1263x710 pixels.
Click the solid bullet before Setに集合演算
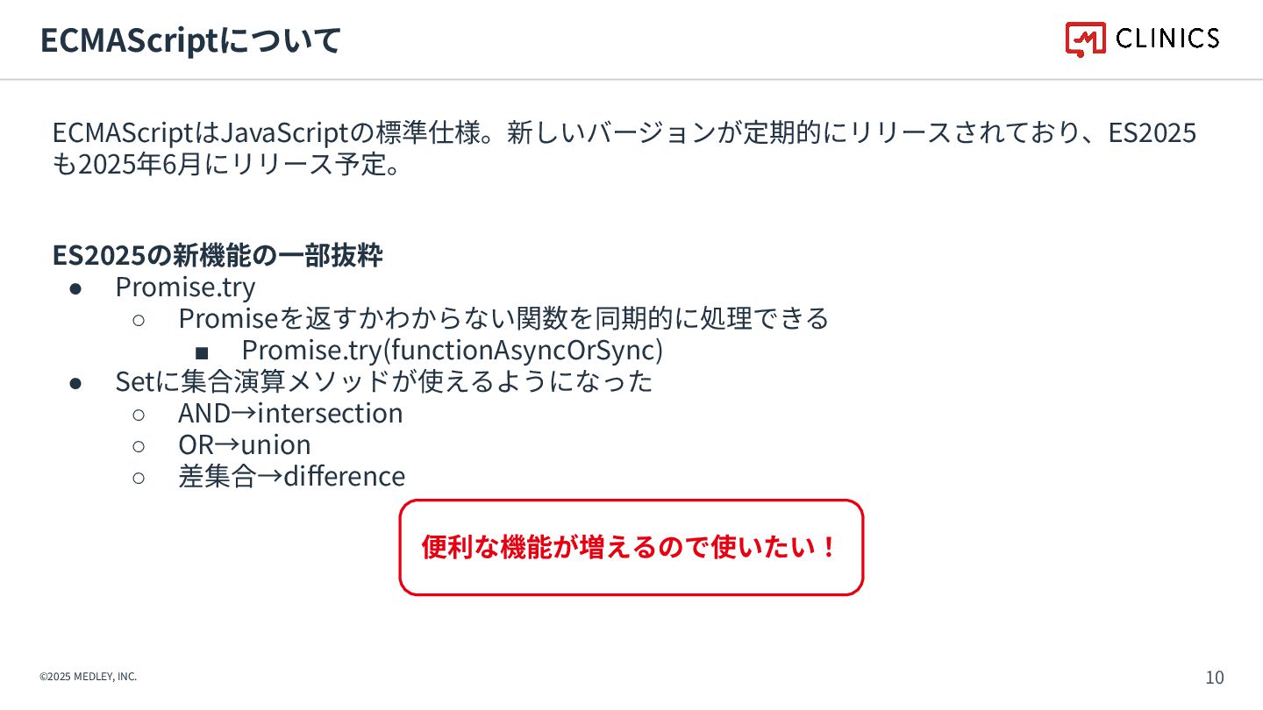(x=75, y=382)
